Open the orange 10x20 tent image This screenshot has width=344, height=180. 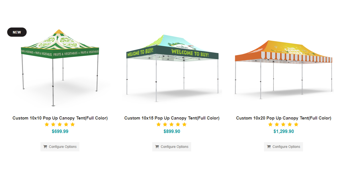click(284, 69)
